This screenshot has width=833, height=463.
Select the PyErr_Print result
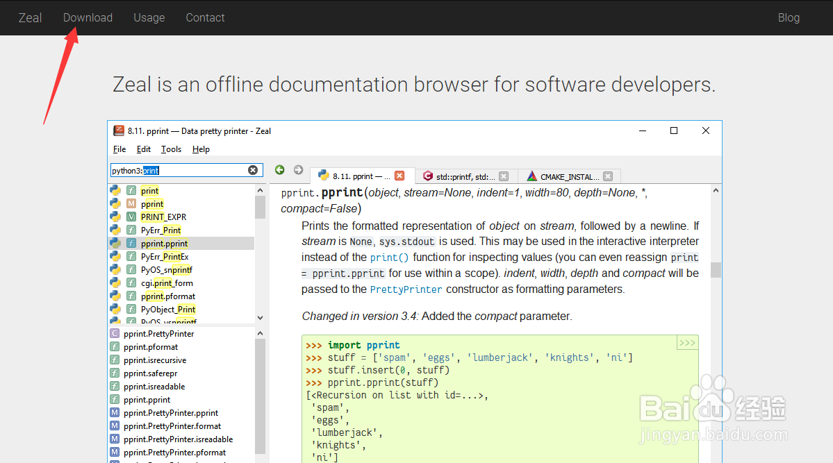tap(161, 230)
